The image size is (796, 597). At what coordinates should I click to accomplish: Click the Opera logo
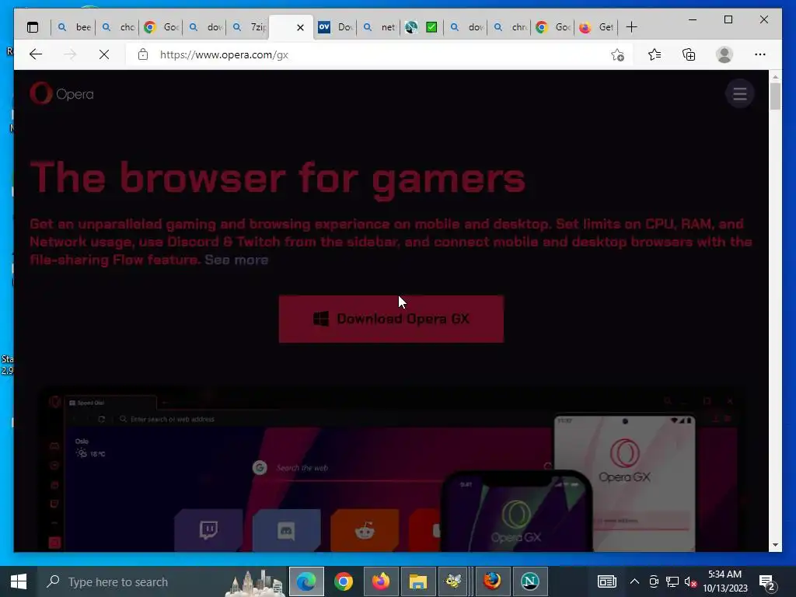pos(61,93)
